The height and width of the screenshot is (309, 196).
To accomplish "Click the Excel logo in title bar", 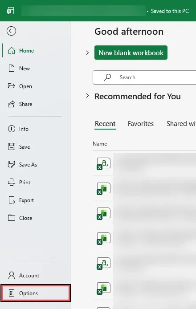I will click(x=10, y=11).
